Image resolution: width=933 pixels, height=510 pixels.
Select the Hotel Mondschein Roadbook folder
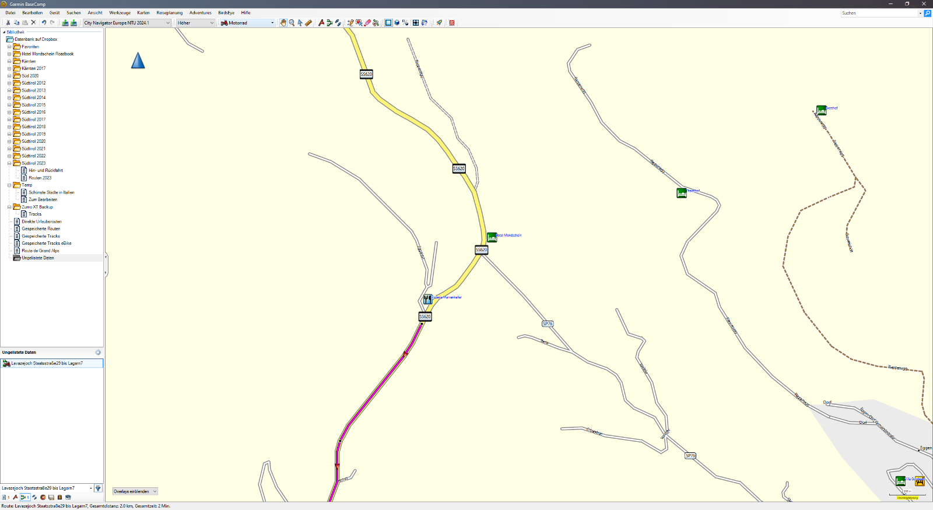pyautogui.click(x=47, y=54)
